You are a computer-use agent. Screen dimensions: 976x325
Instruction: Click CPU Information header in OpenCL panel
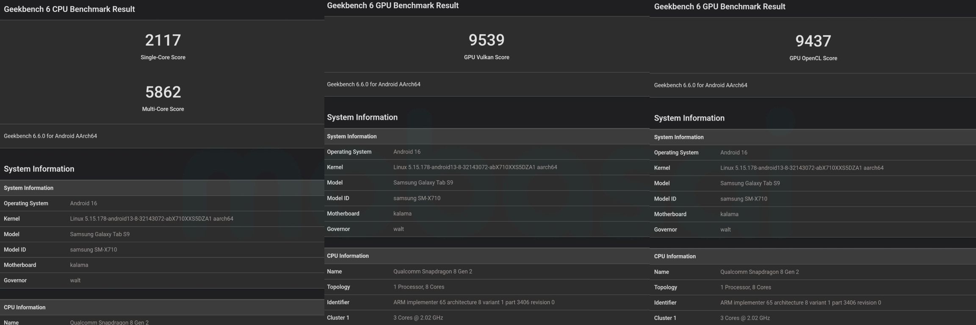(675, 256)
